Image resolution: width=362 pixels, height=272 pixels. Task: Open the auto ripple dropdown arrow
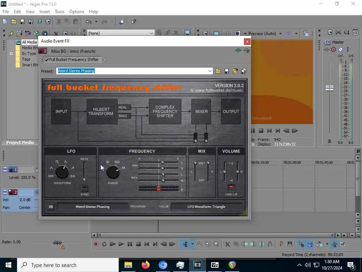pyautogui.click(x=327, y=244)
